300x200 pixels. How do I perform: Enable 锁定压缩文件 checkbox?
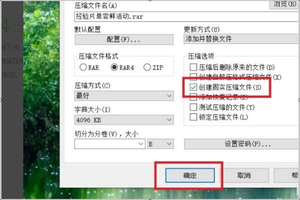193,117
